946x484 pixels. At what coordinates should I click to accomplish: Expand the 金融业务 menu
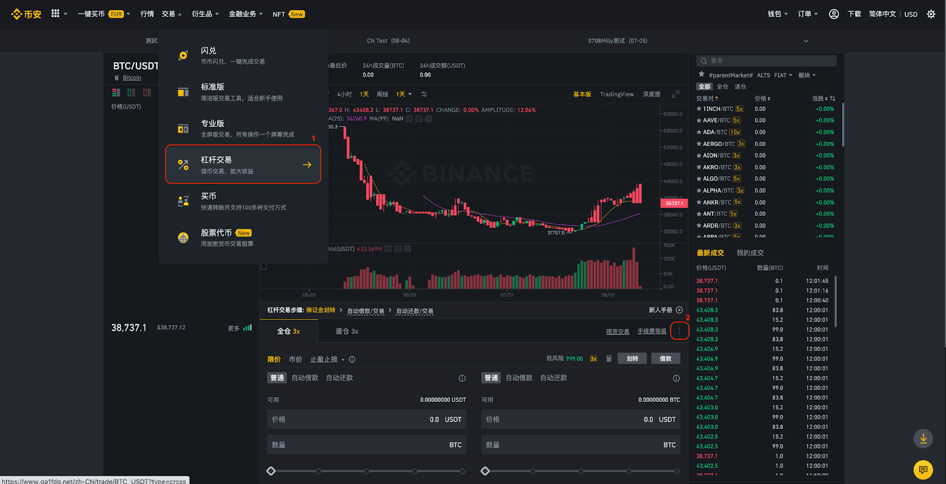pyautogui.click(x=245, y=14)
